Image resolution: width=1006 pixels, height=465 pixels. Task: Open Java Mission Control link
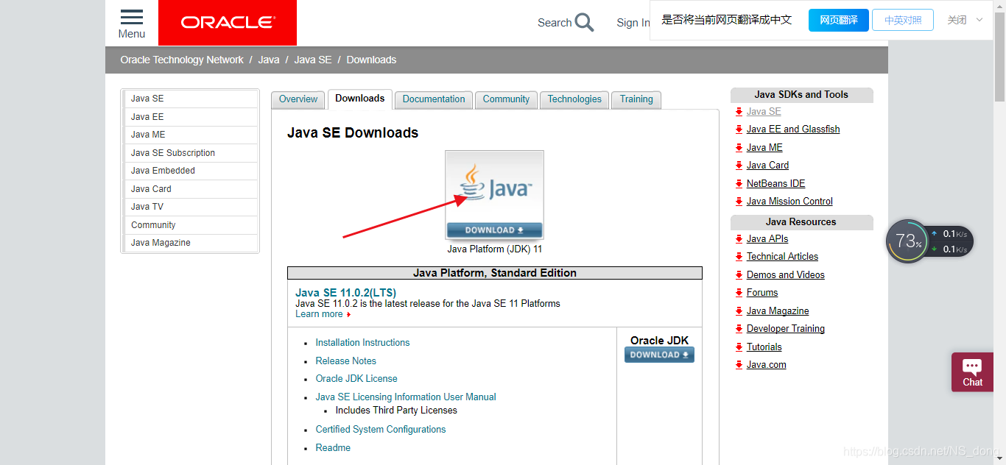(789, 202)
